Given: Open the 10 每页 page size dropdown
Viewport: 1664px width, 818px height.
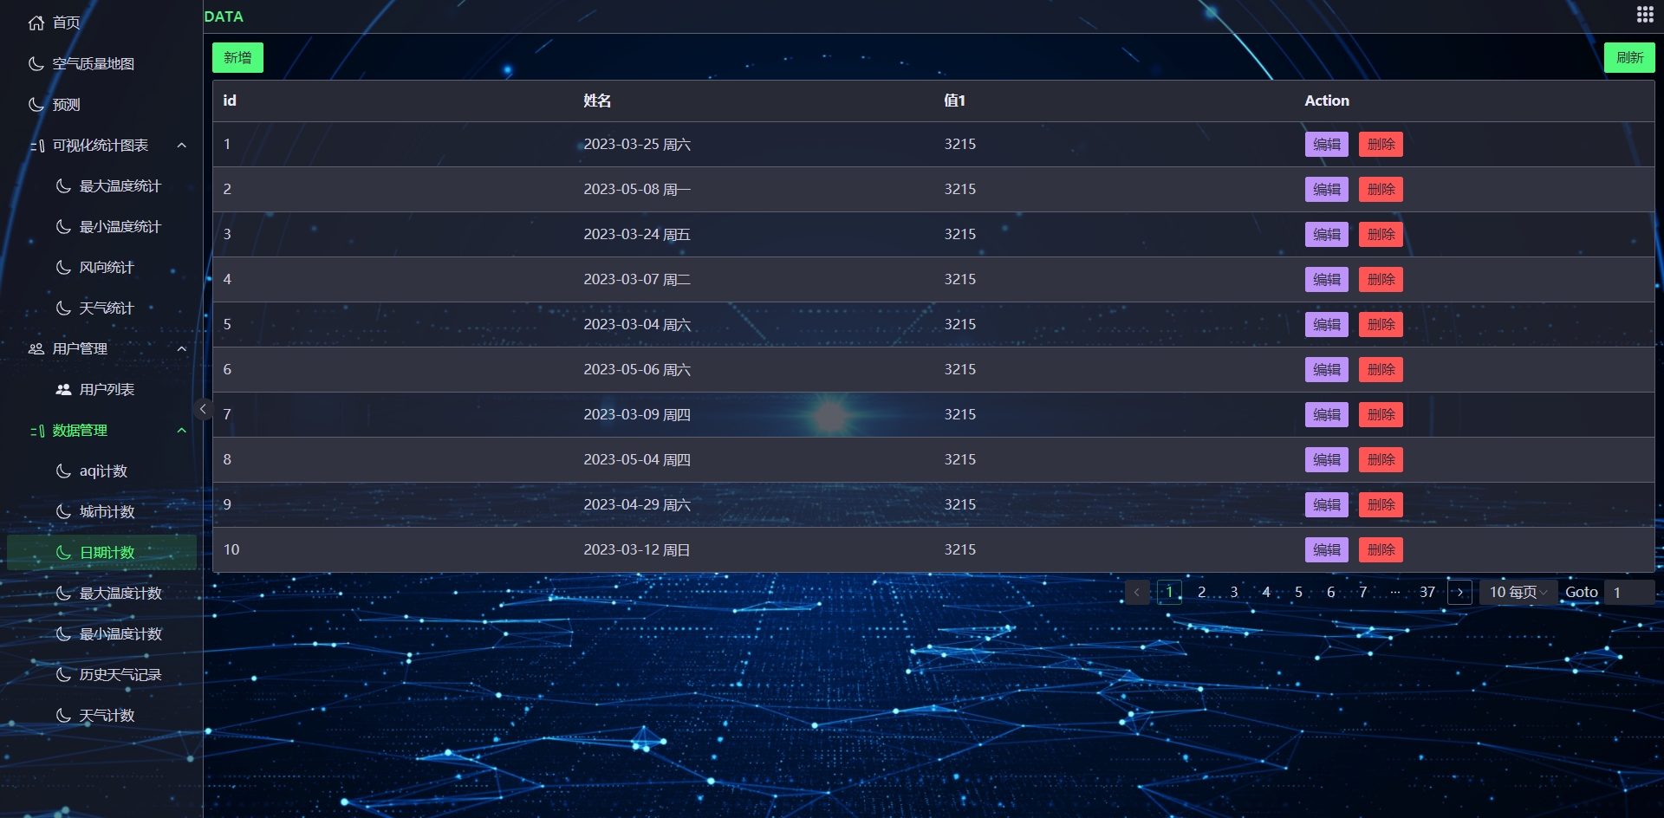Looking at the screenshot, I should 1517,592.
